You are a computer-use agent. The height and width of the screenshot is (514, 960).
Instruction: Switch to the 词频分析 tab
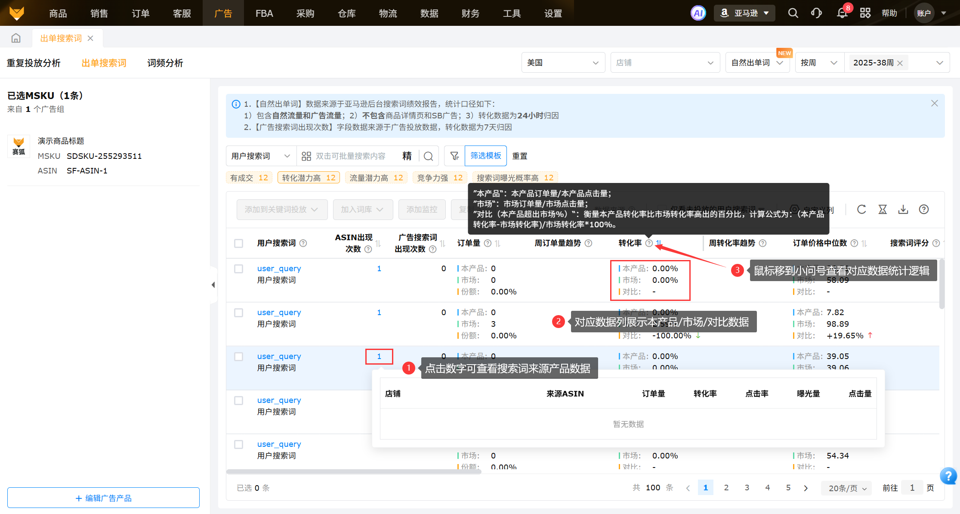(165, 63)
